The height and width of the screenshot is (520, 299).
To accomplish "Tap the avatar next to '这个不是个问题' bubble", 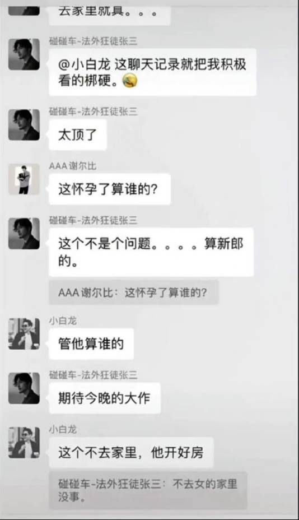I will point(24,234).
